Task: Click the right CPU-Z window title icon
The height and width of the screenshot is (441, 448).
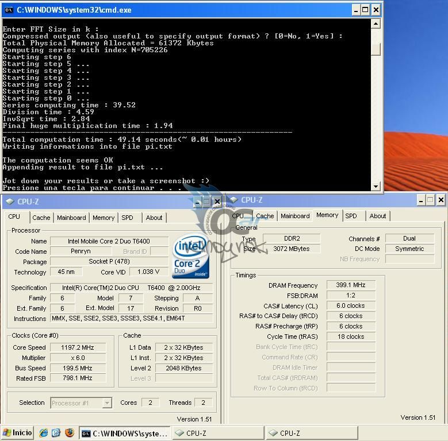Action: 233,200
